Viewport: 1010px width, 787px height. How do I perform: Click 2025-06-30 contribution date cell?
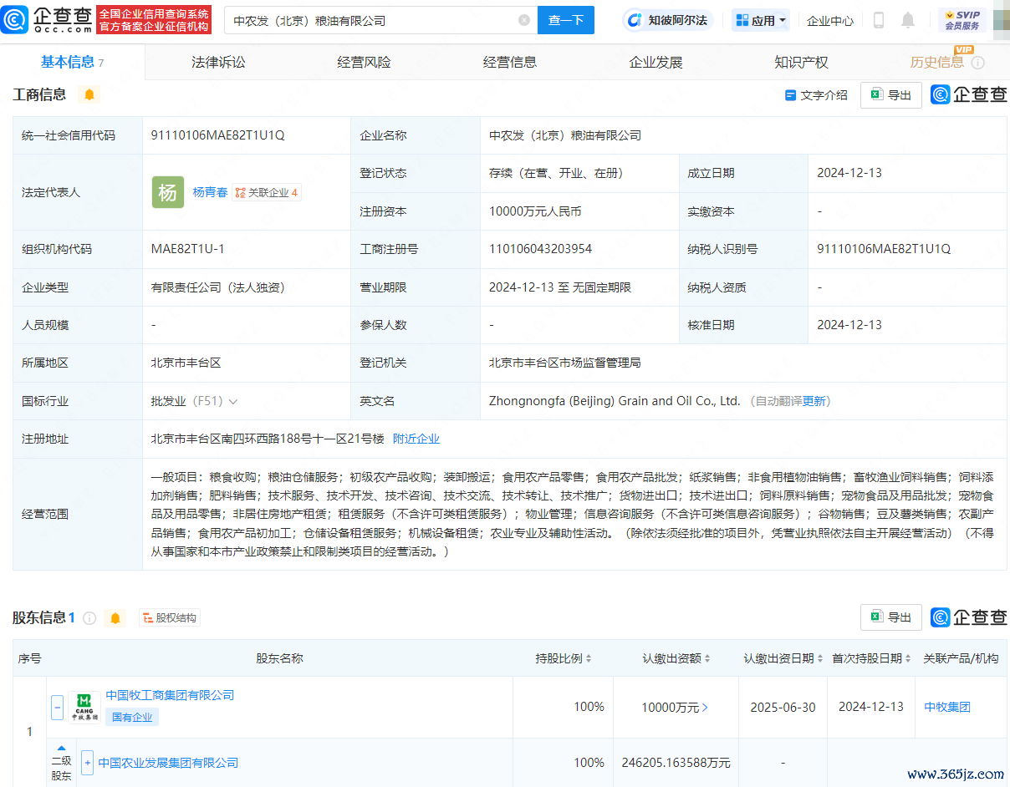click(783, 707)
